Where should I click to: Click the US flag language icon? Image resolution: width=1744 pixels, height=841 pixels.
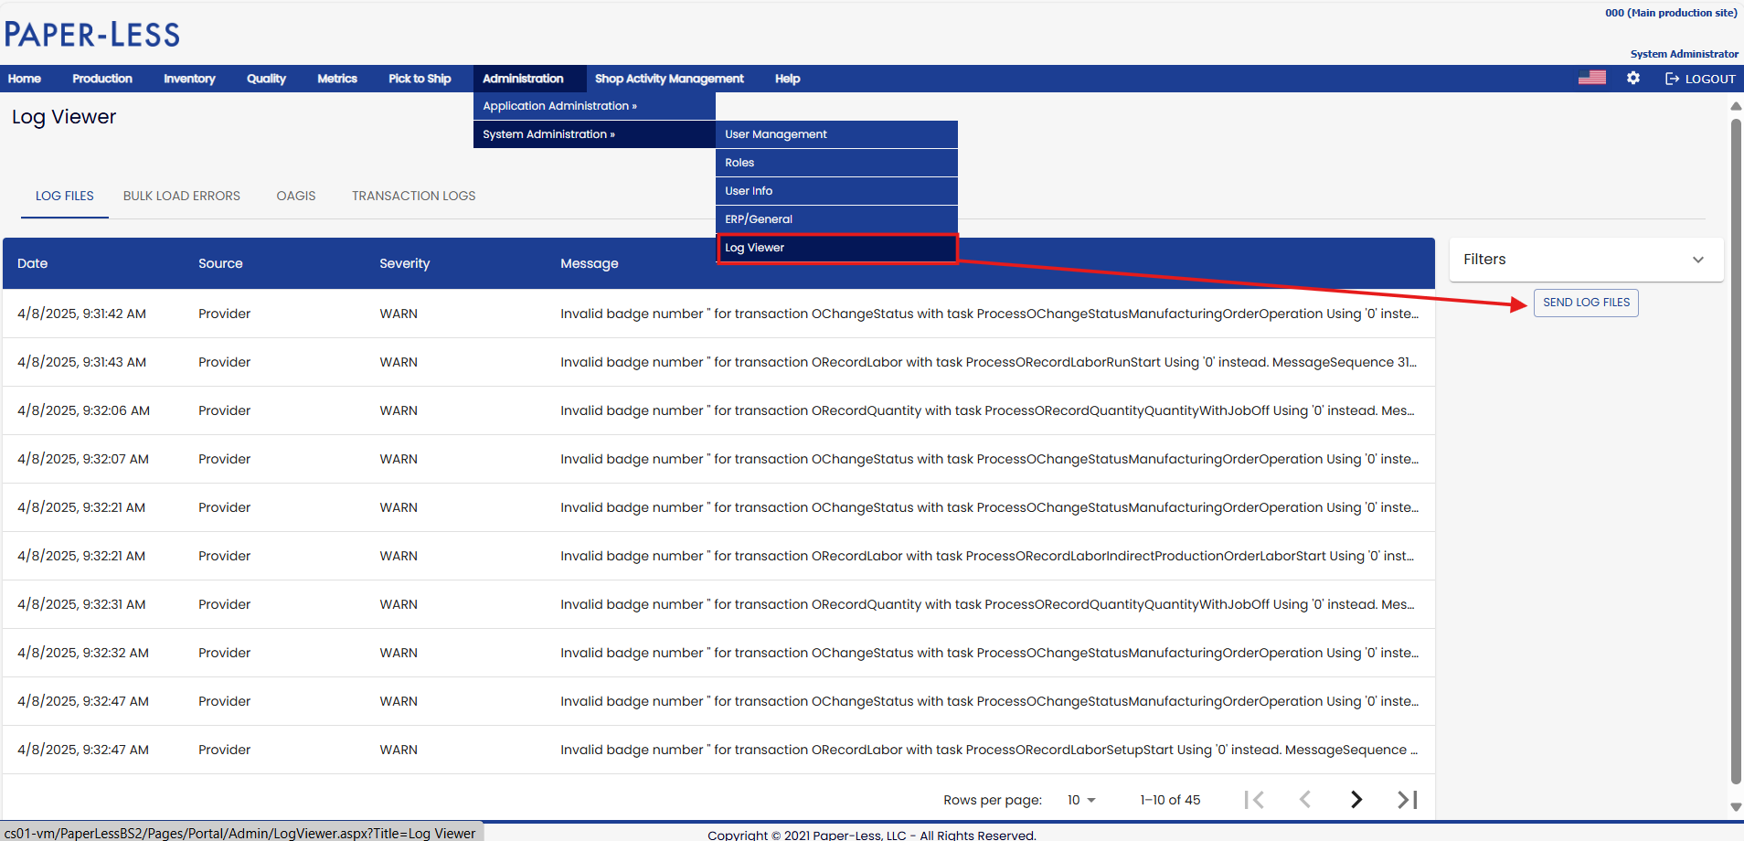1591,78
